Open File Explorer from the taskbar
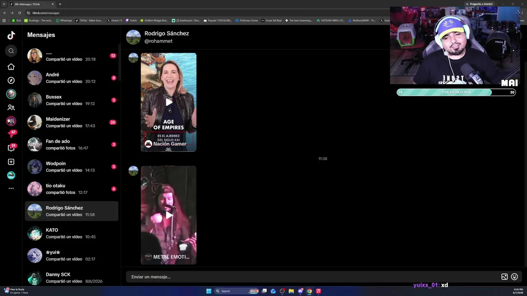Viewport: 527px width, 296px height. tap(291, 291)
